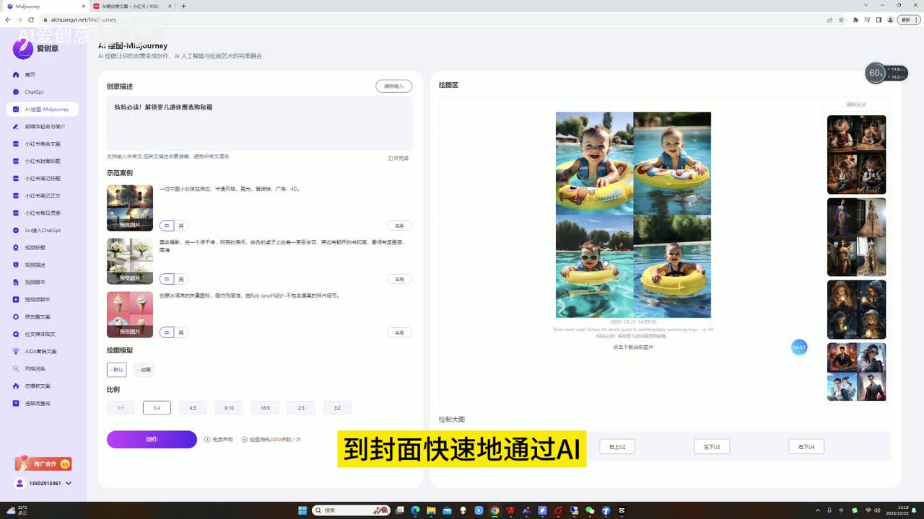The height and width of the screenshot is (519, 924).
Task: Click the 免责声明 info icon
Action: tap(207, 439)
